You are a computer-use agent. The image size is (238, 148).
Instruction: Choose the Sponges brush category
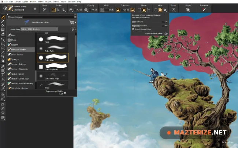point(21,59)
